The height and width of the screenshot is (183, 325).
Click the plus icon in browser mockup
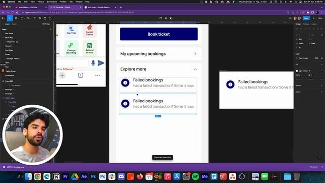62,75
